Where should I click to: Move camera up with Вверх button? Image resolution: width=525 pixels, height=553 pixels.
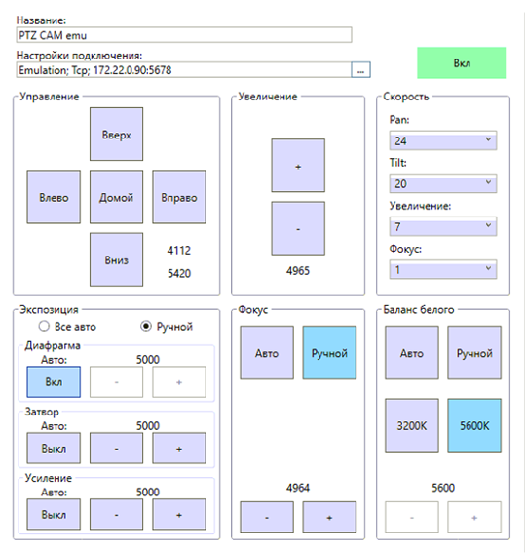[x=116, y=135]
